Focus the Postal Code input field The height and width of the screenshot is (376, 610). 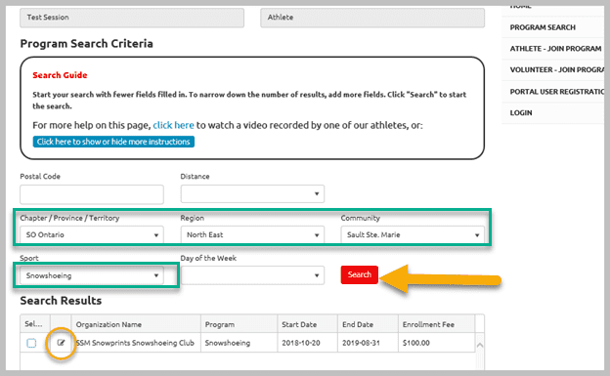pos(92,194)
